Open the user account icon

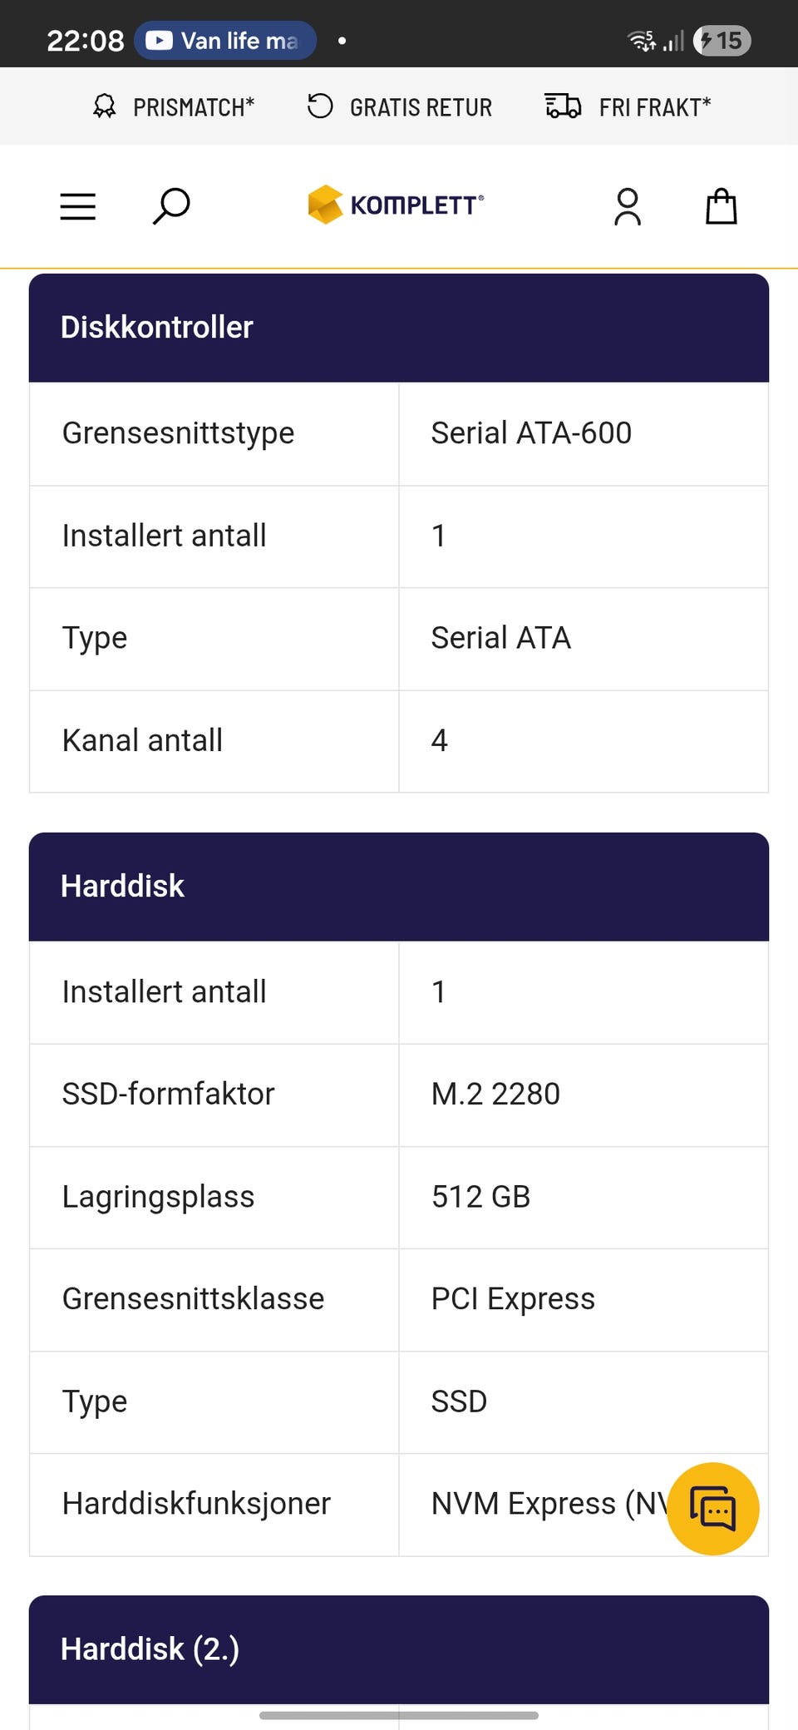628,206
